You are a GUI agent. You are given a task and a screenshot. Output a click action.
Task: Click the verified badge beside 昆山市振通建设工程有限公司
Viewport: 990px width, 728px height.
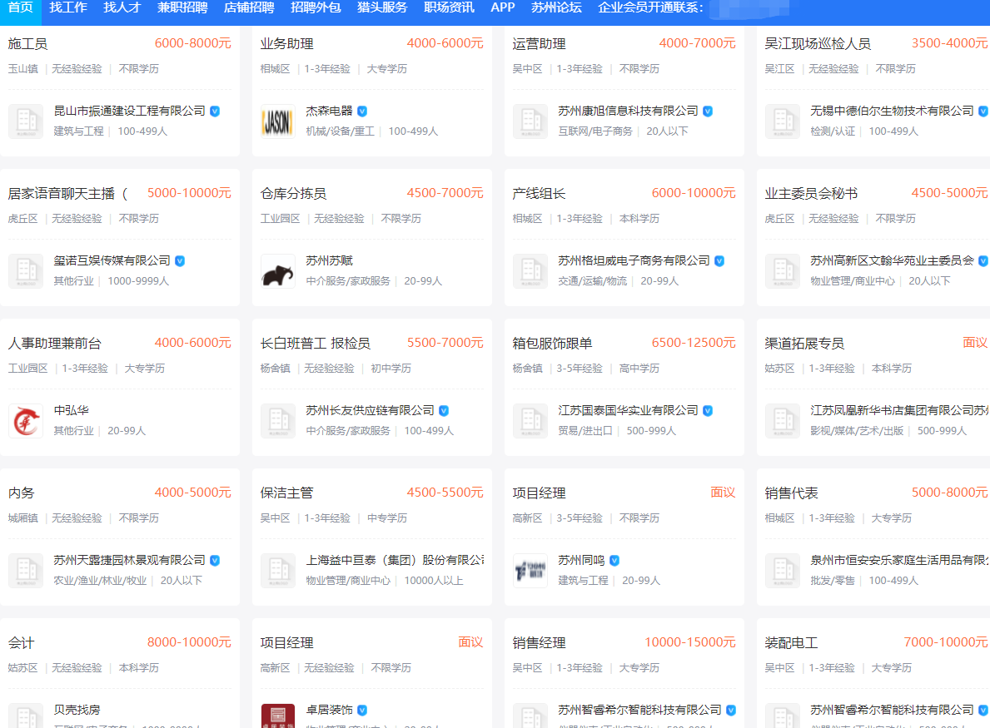(x=214, y=110)
